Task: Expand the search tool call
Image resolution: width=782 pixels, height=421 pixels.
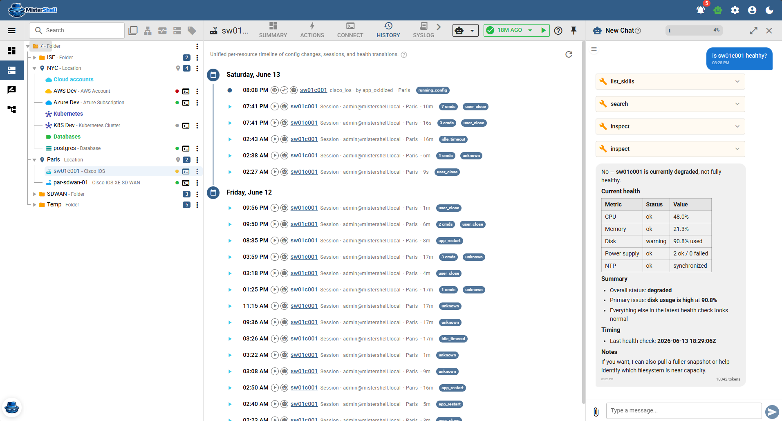Action: pos(670,104)
